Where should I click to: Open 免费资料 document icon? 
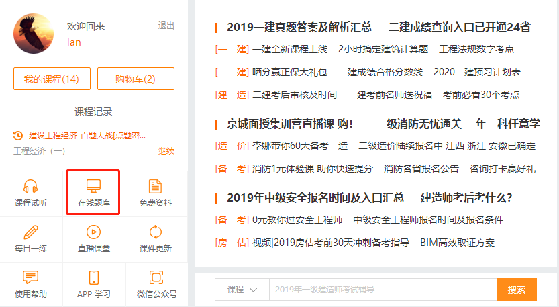(x=155, y=186)
